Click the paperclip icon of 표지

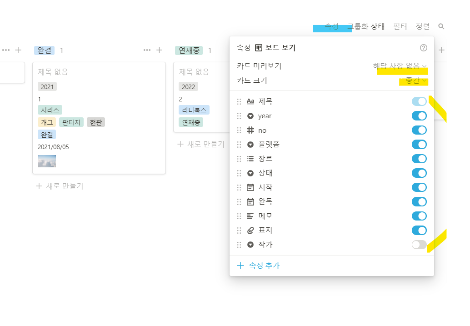click(x=250, y=231)
